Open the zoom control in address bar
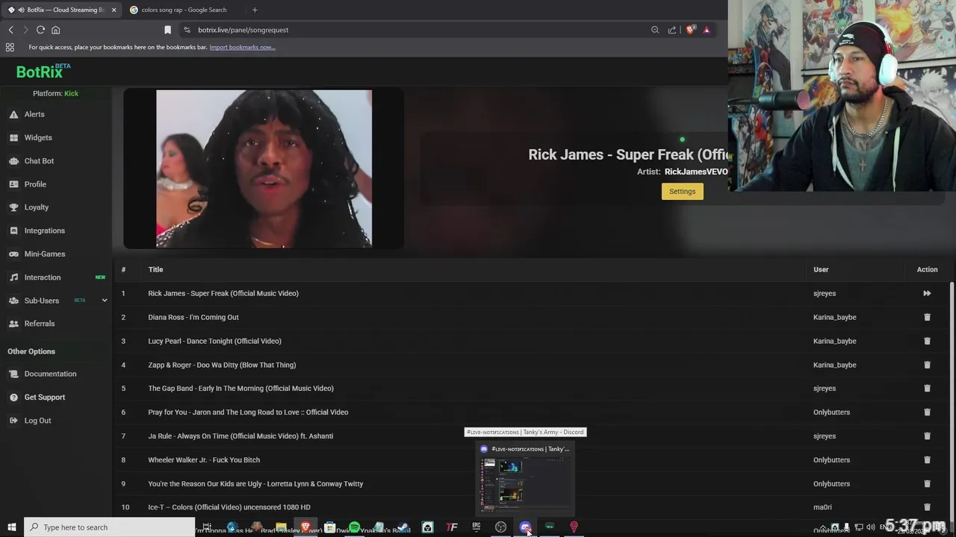Image resolution: width=956 pixels, height=537 pixels. [x=655, y=30]
